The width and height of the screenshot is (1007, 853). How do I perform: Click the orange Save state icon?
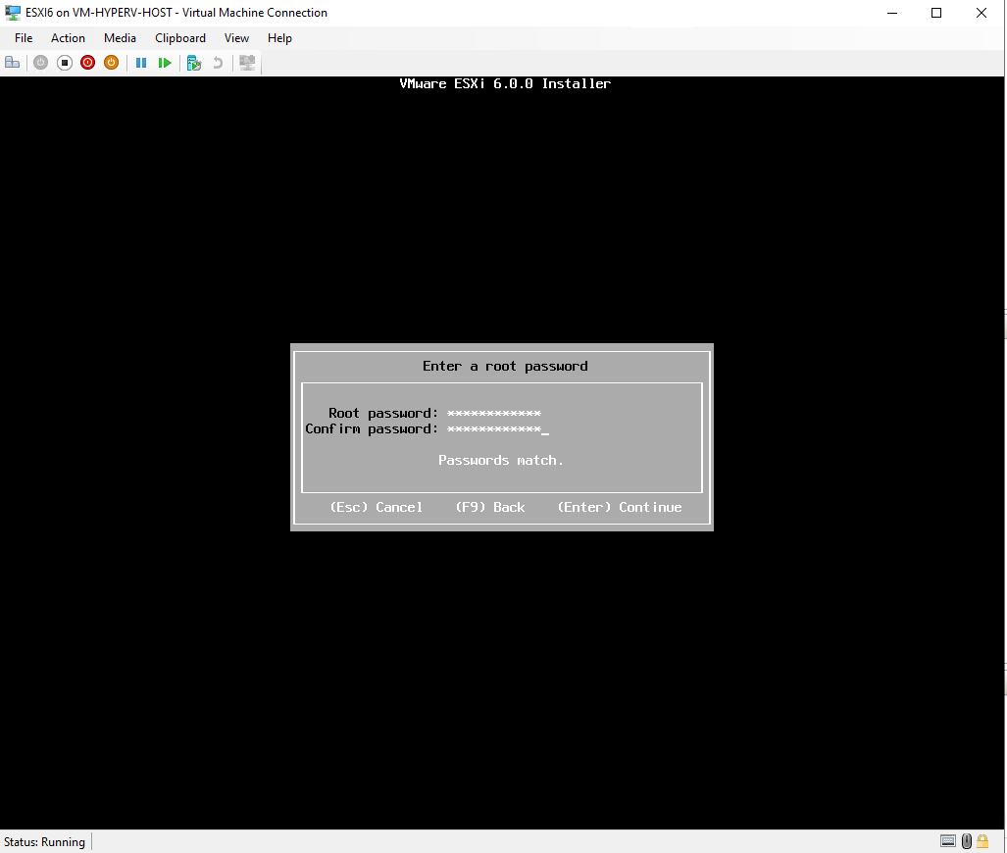point(111,63)
